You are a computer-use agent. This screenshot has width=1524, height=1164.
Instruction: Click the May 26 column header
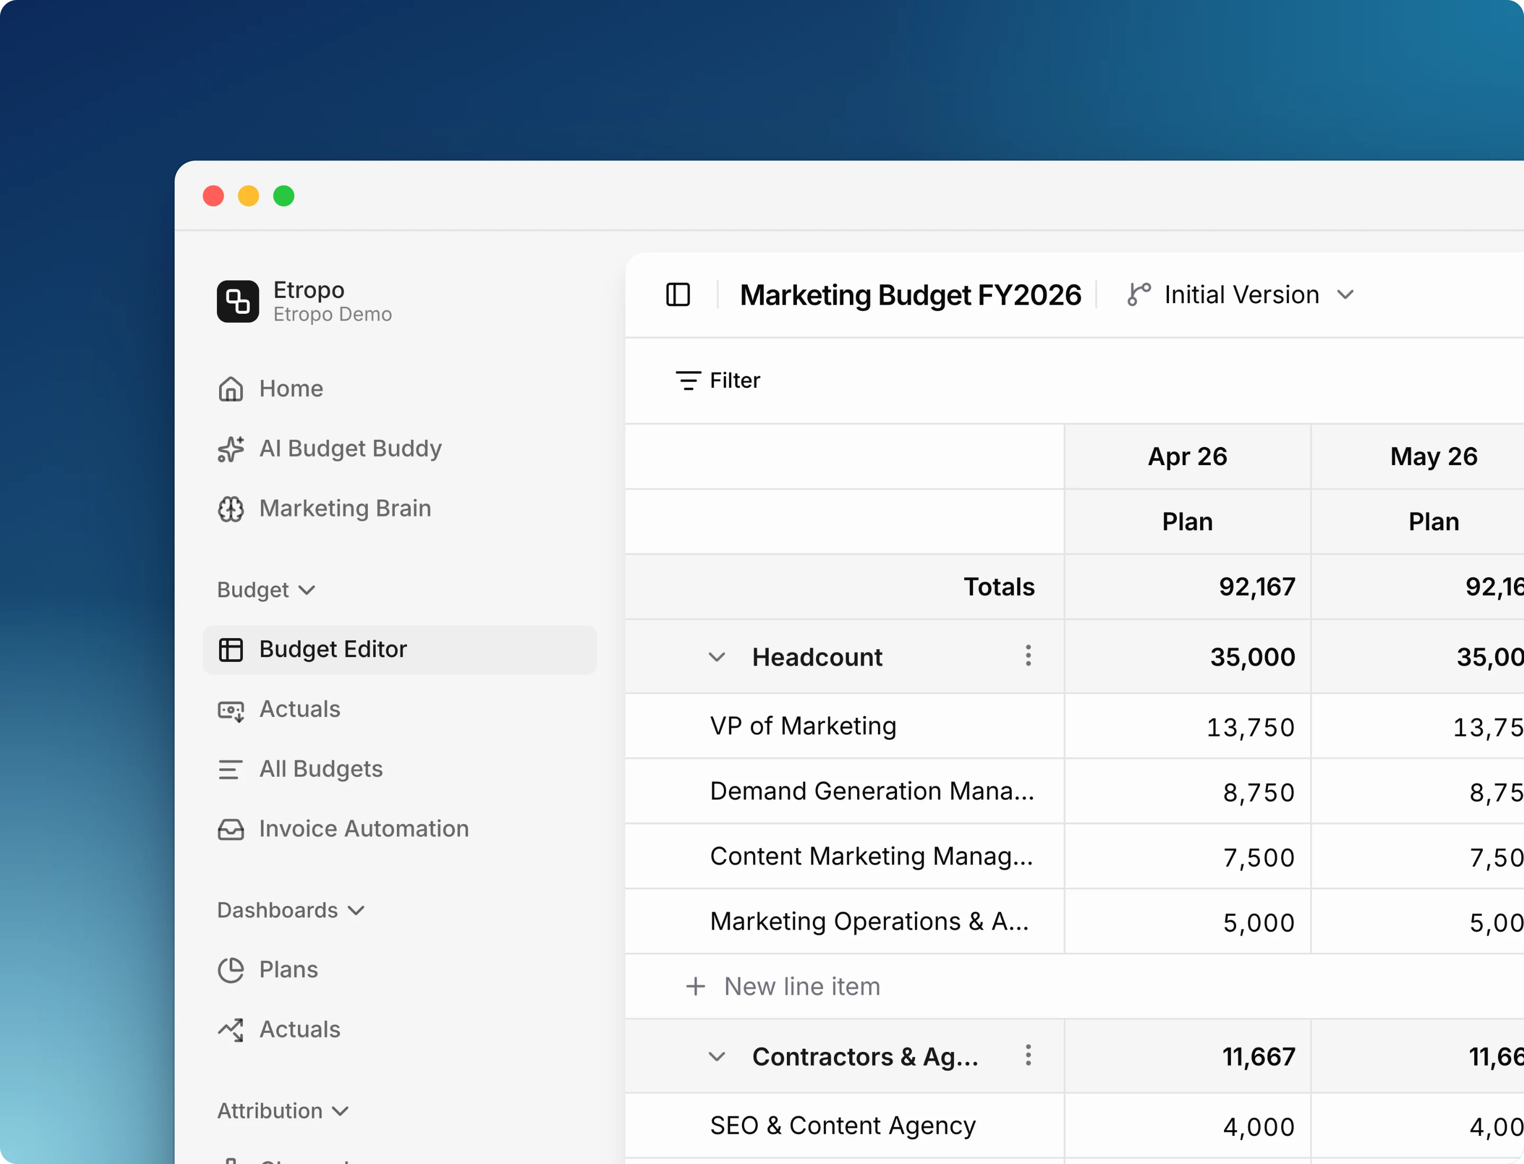1434,457
